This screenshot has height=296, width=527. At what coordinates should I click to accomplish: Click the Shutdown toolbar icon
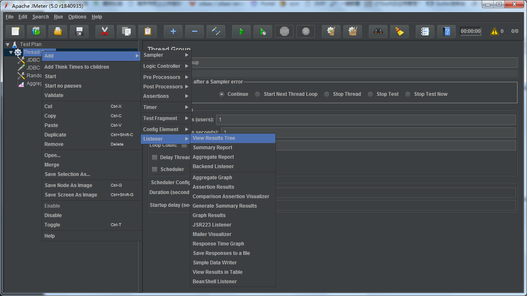tap(306, 31)
